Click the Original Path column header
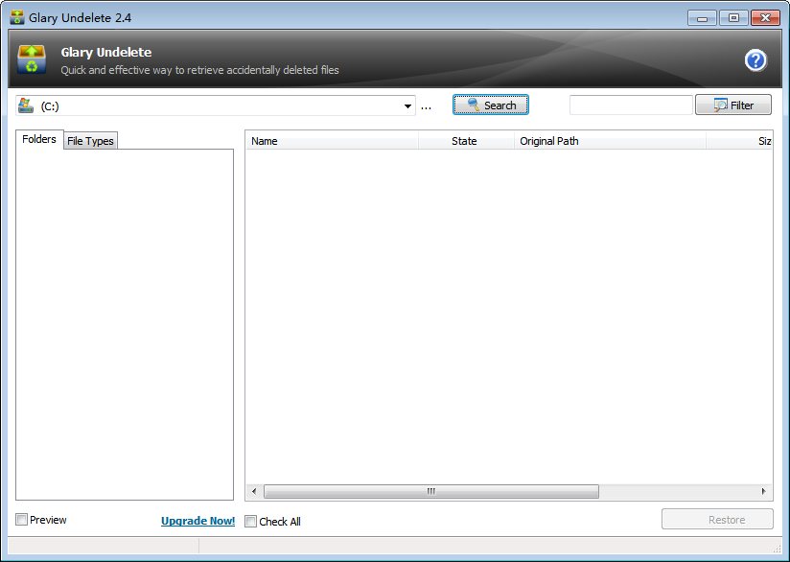 click(609, 141)
